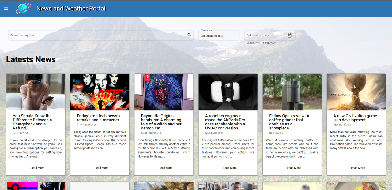The height and width of the screenshot is (190, 392).
Task: Click summary starting More than six years
Action: [356, 140]
